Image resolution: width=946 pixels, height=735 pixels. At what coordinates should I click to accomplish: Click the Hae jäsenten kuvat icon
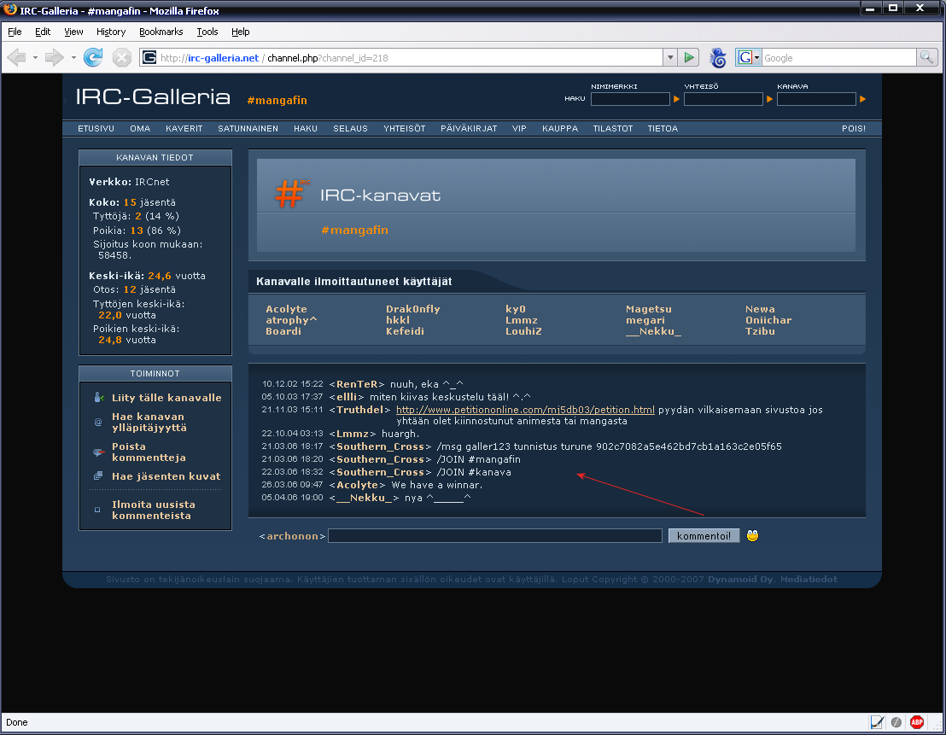pyautogui.click(x=97, y=476)
